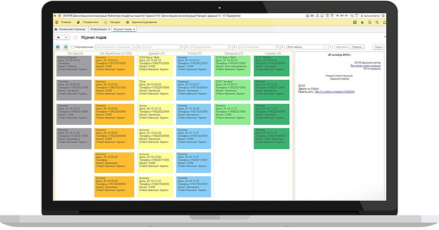This screenshot has height=230, width=439.
Task: Click the calculator icon in title bar
Action: pyautogui.click(x=327, y=16)
